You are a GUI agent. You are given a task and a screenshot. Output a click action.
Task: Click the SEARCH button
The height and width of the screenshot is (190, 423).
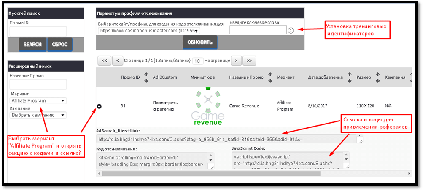[32, 45]
